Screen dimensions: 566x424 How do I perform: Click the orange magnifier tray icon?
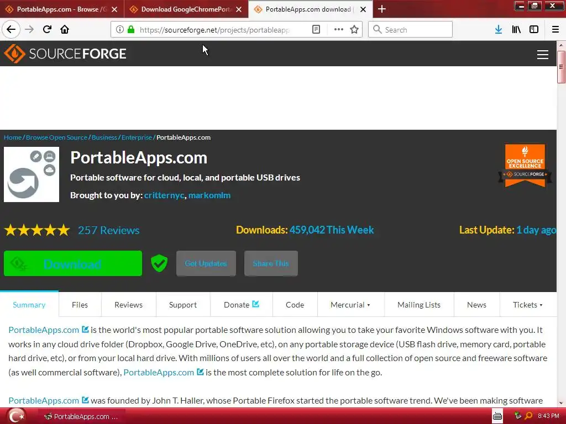click(528, 416)
